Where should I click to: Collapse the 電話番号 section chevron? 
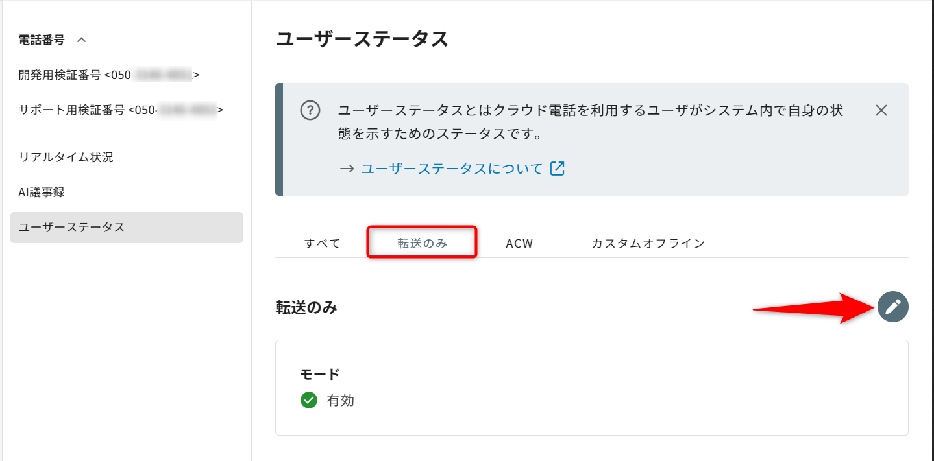tap(81, 40)
